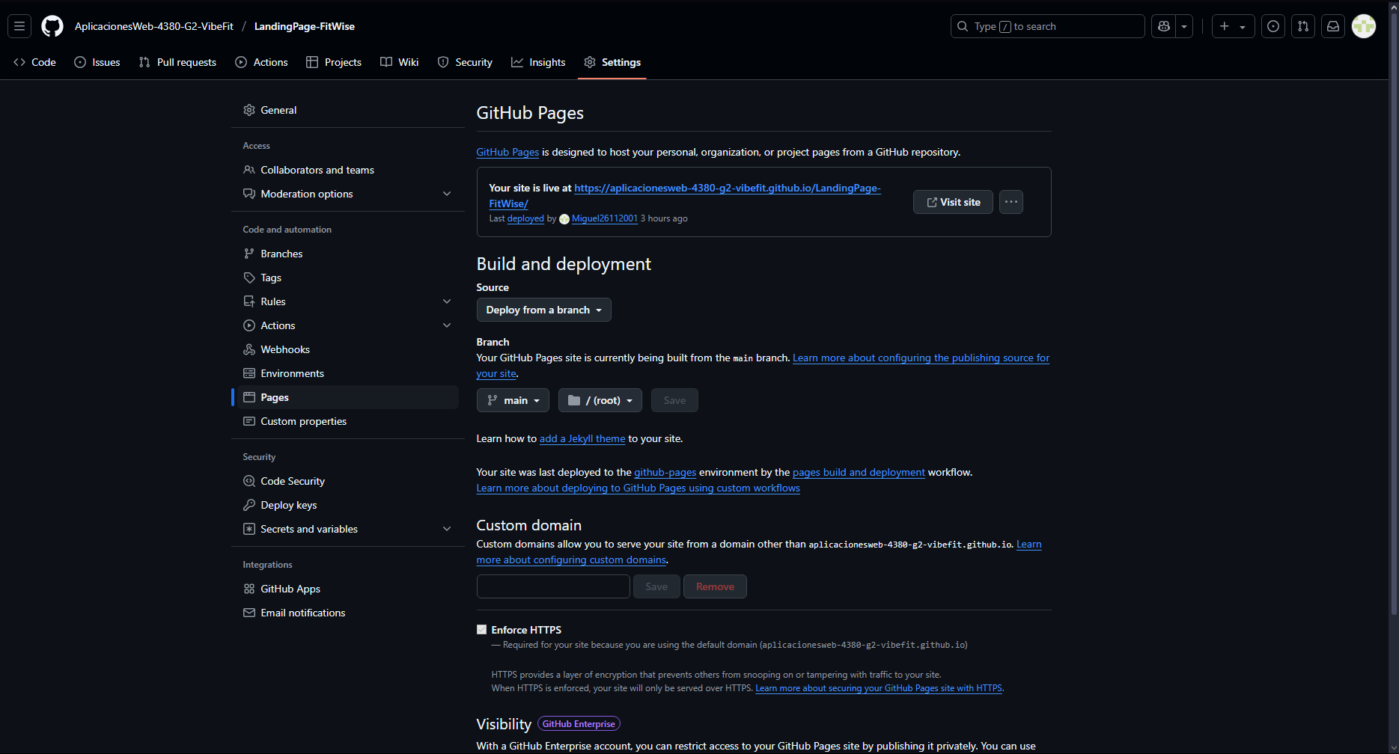The width and height of the screenshot is (1399, 754).
Task: Open the create new plus menu
Action: 1233,26
